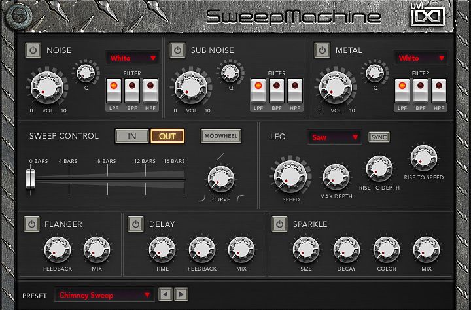Click the LFO SYNC button
Image resolution: width=471 pixels, height=310 pixels.
pyautogui.click(x=379, y=137)
